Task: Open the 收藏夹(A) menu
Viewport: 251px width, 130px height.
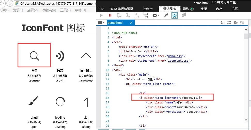Action: coord(49,10)
